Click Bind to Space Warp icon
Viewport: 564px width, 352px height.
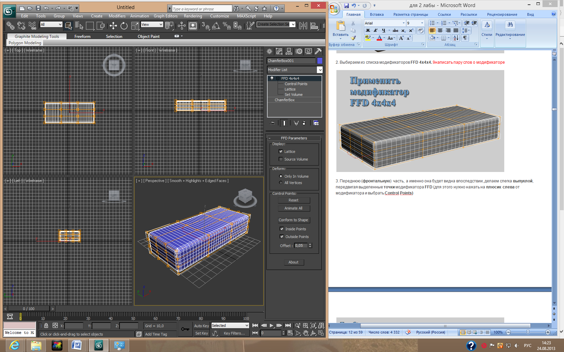(x=32, y=25)
